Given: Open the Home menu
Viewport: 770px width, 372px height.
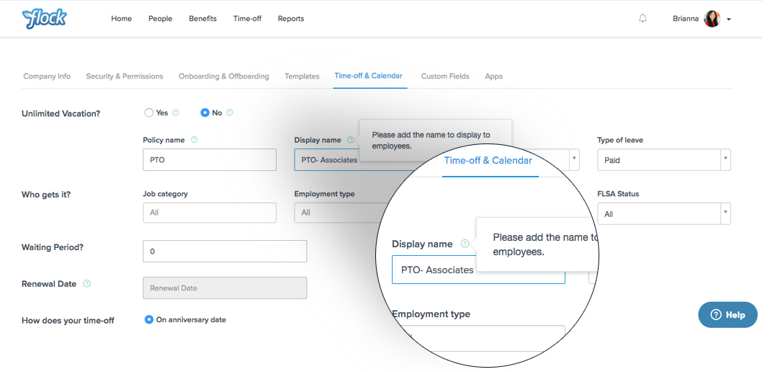Looking at the screenshot, I should click(x=121, y=19).
